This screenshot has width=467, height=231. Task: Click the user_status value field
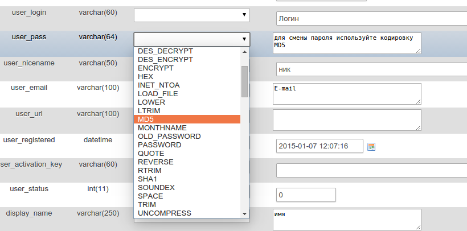pos(306,195)
